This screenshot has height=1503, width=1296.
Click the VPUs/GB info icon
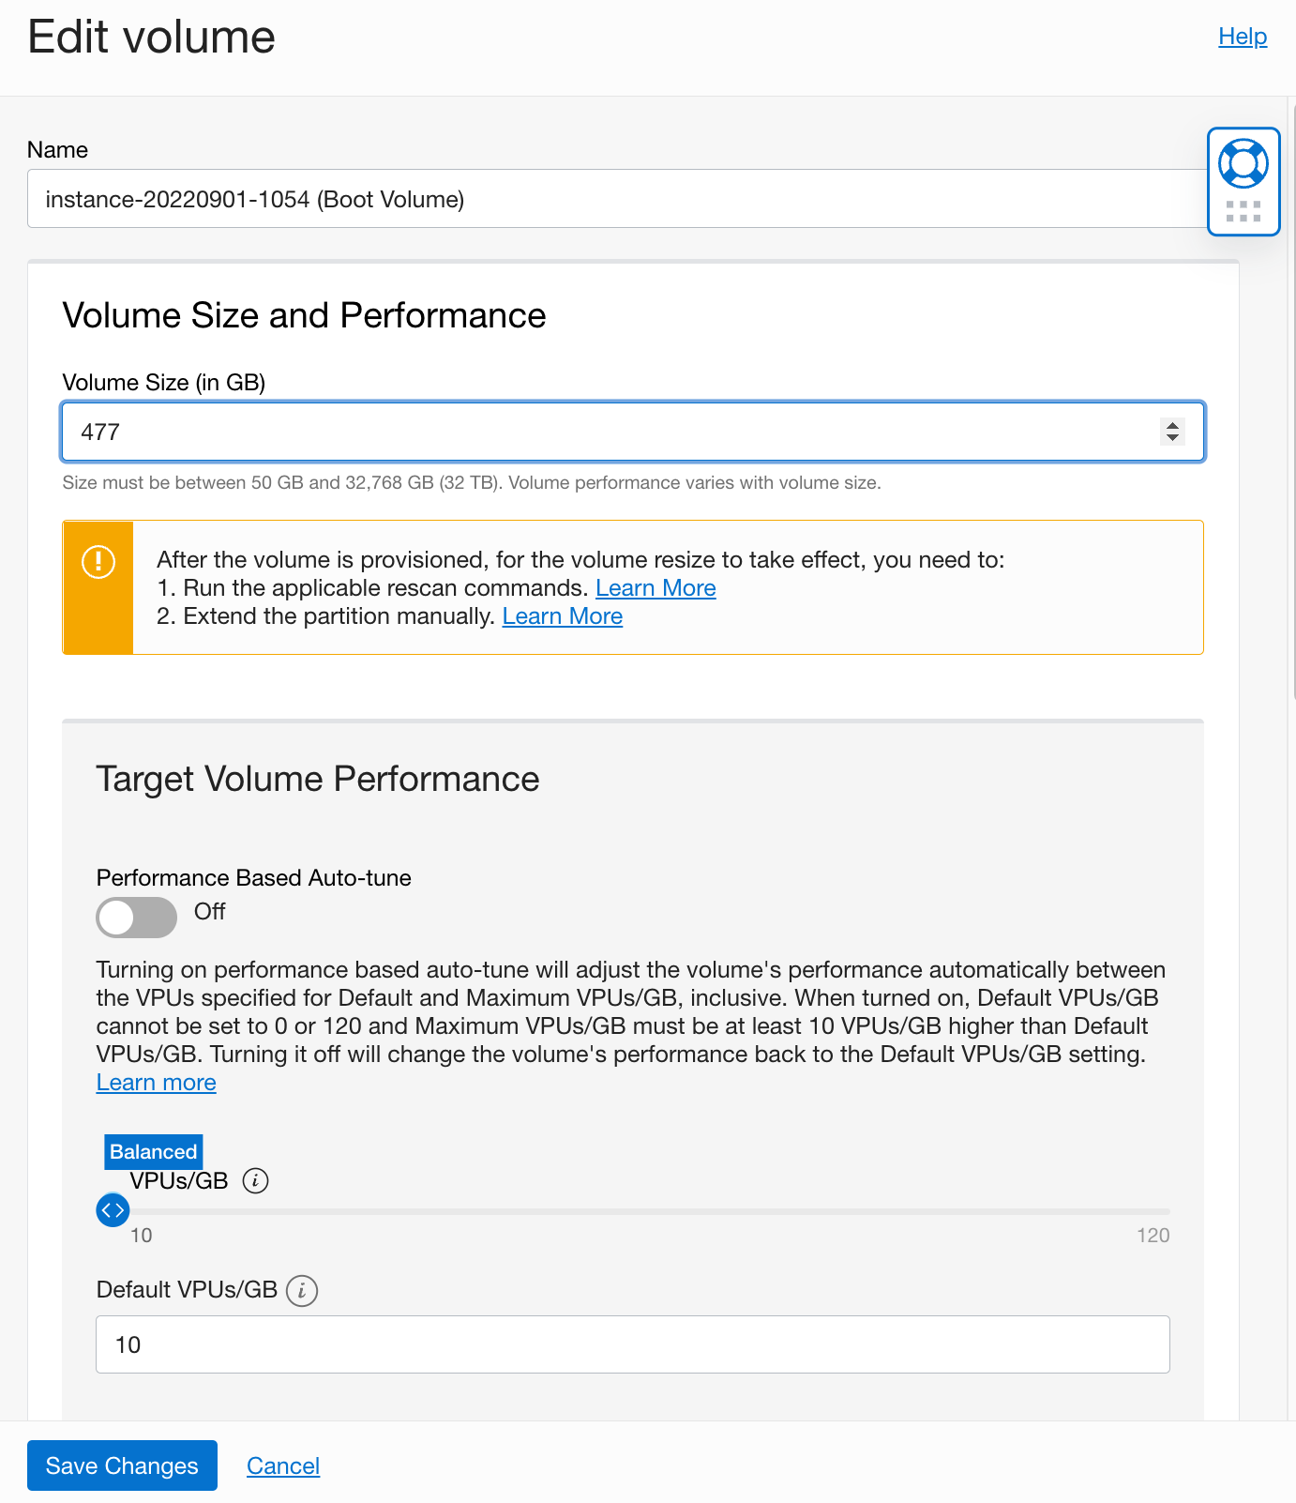(255, 1180)
